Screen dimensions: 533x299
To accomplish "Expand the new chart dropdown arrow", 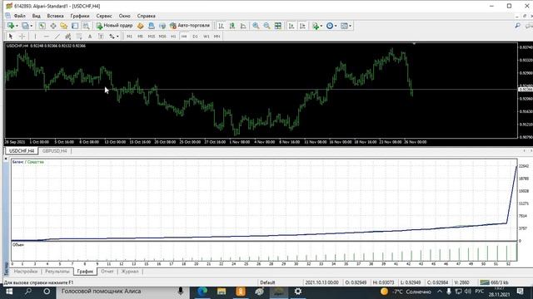I will [x=17, y=26].
